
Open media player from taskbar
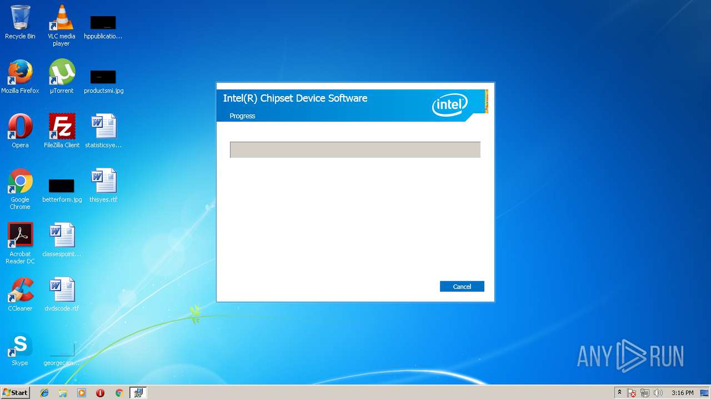(x=82, y=393)
